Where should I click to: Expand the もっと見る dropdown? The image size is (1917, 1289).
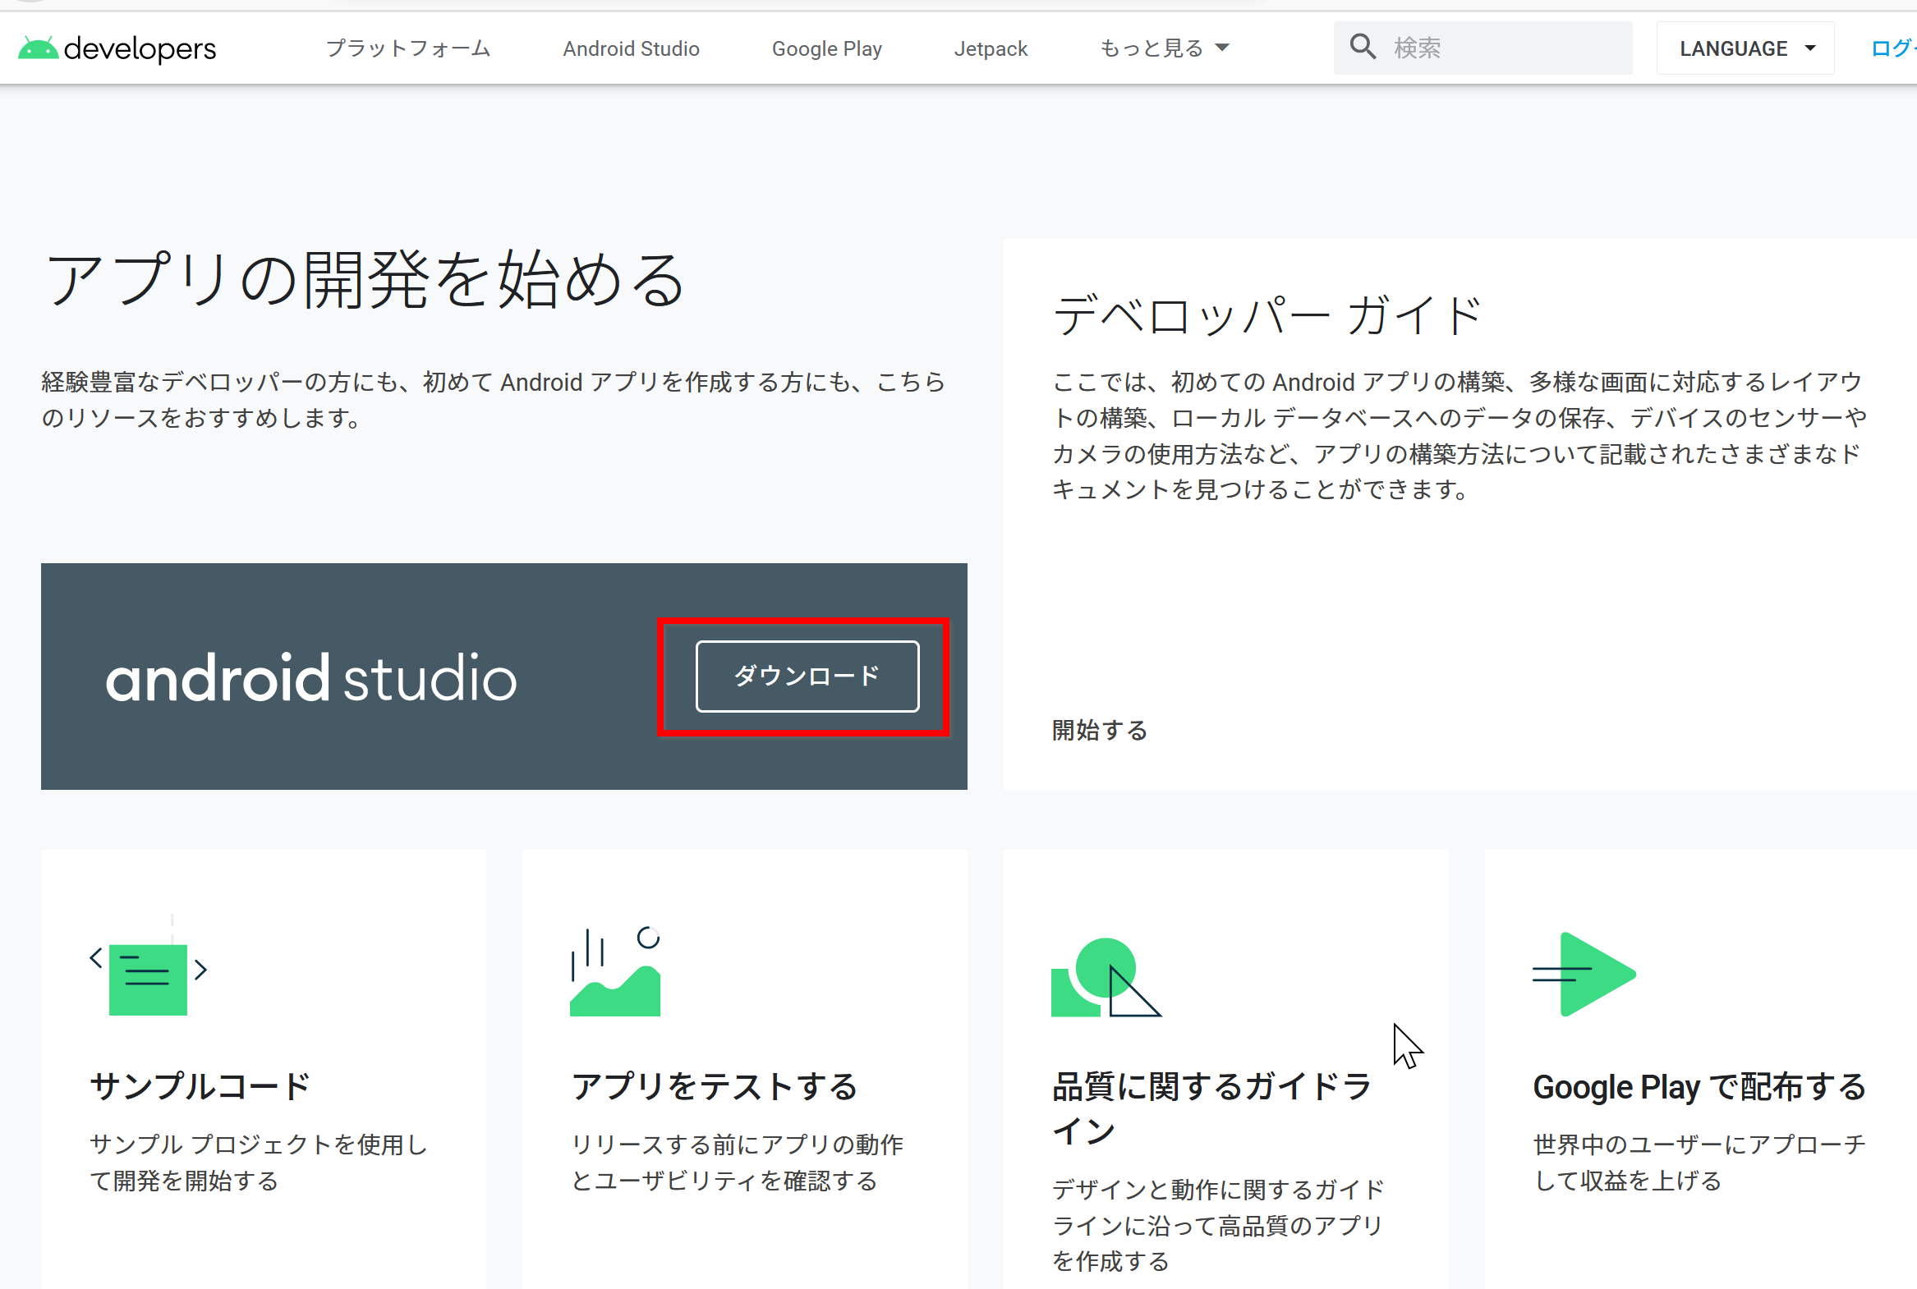tap(1164, 48)
